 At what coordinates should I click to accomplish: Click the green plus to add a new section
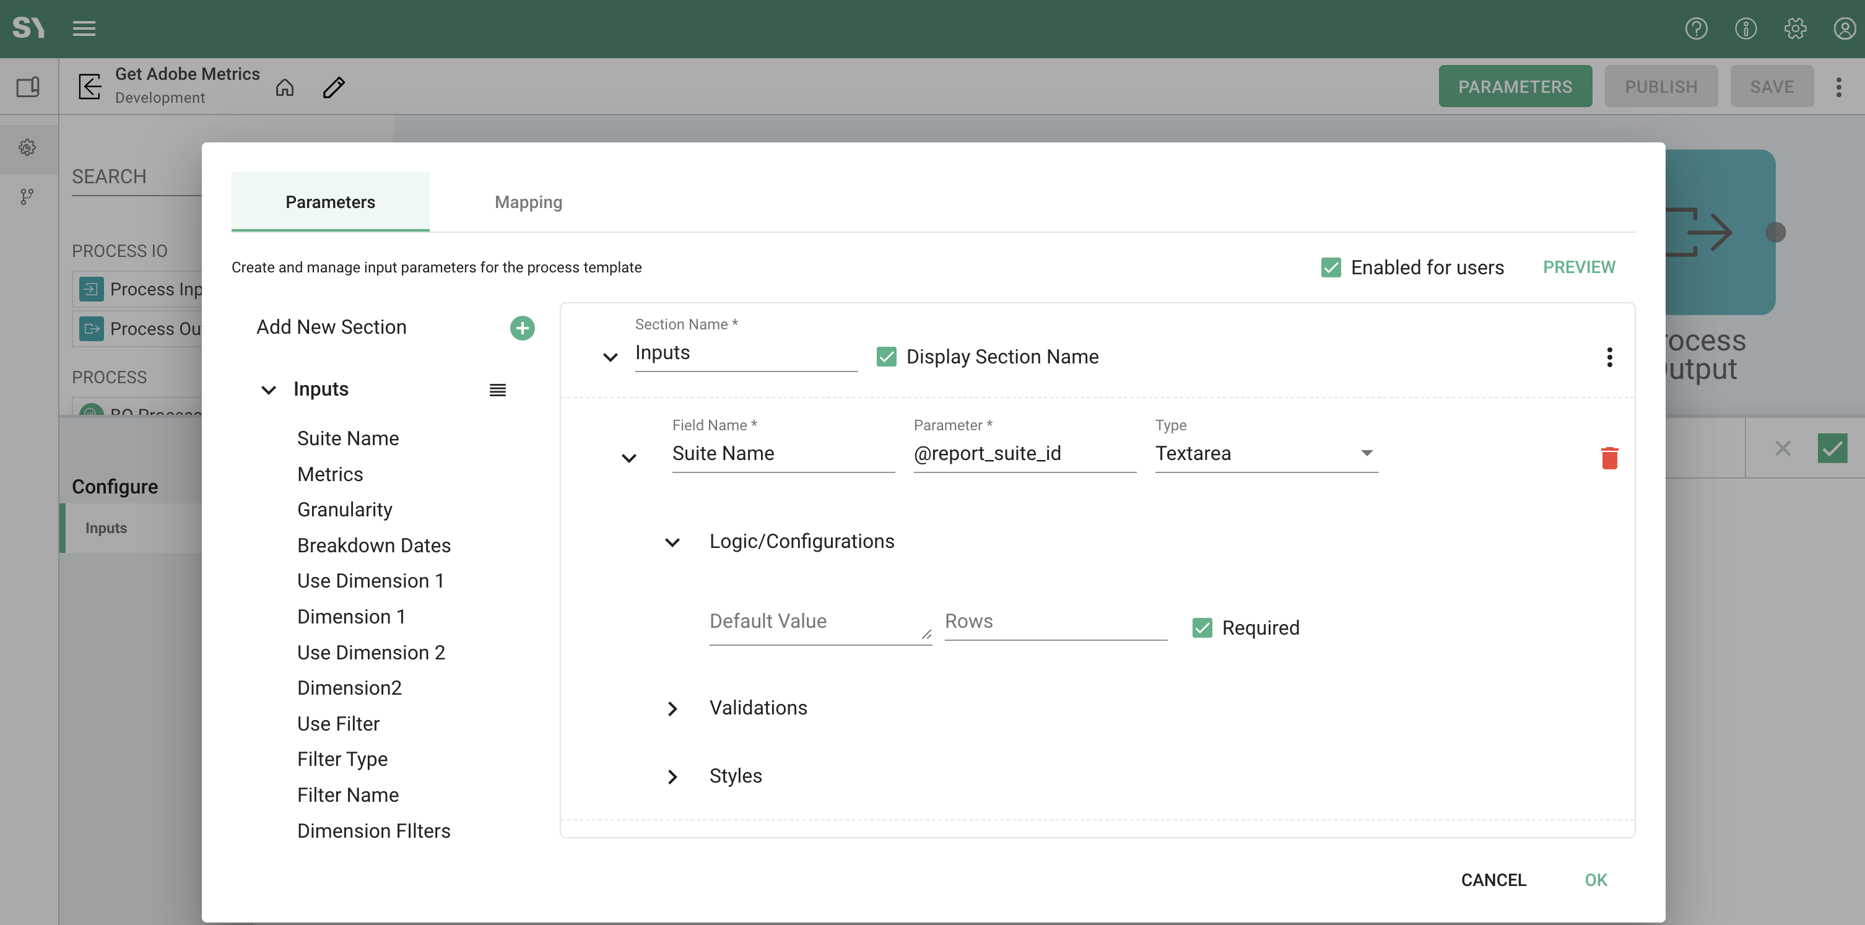[x=522, y=327]
